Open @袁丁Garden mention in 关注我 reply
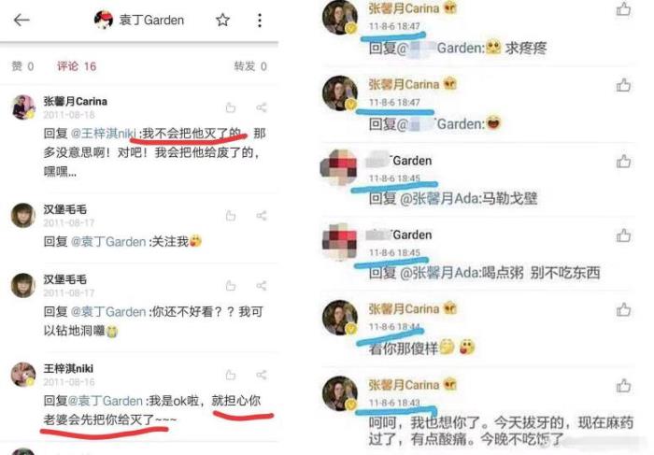This screenshot has width=654, height=455. 108,241
